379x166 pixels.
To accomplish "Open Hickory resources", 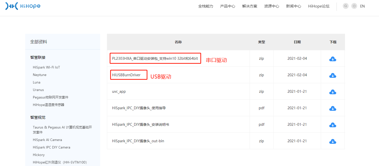I will (x=39, y=155).
